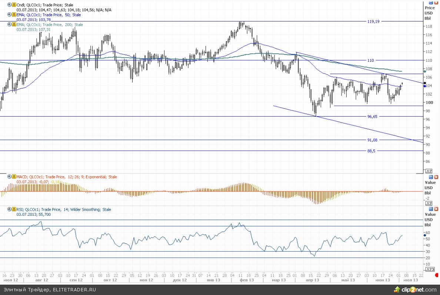Screen dimensions: 440x295
Task: Click the yellow warning icon next to Cndl
Action: pos(14,5)
